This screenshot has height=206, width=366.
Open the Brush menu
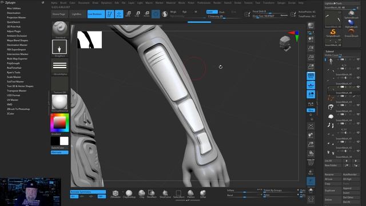click(x=63, y=3)
